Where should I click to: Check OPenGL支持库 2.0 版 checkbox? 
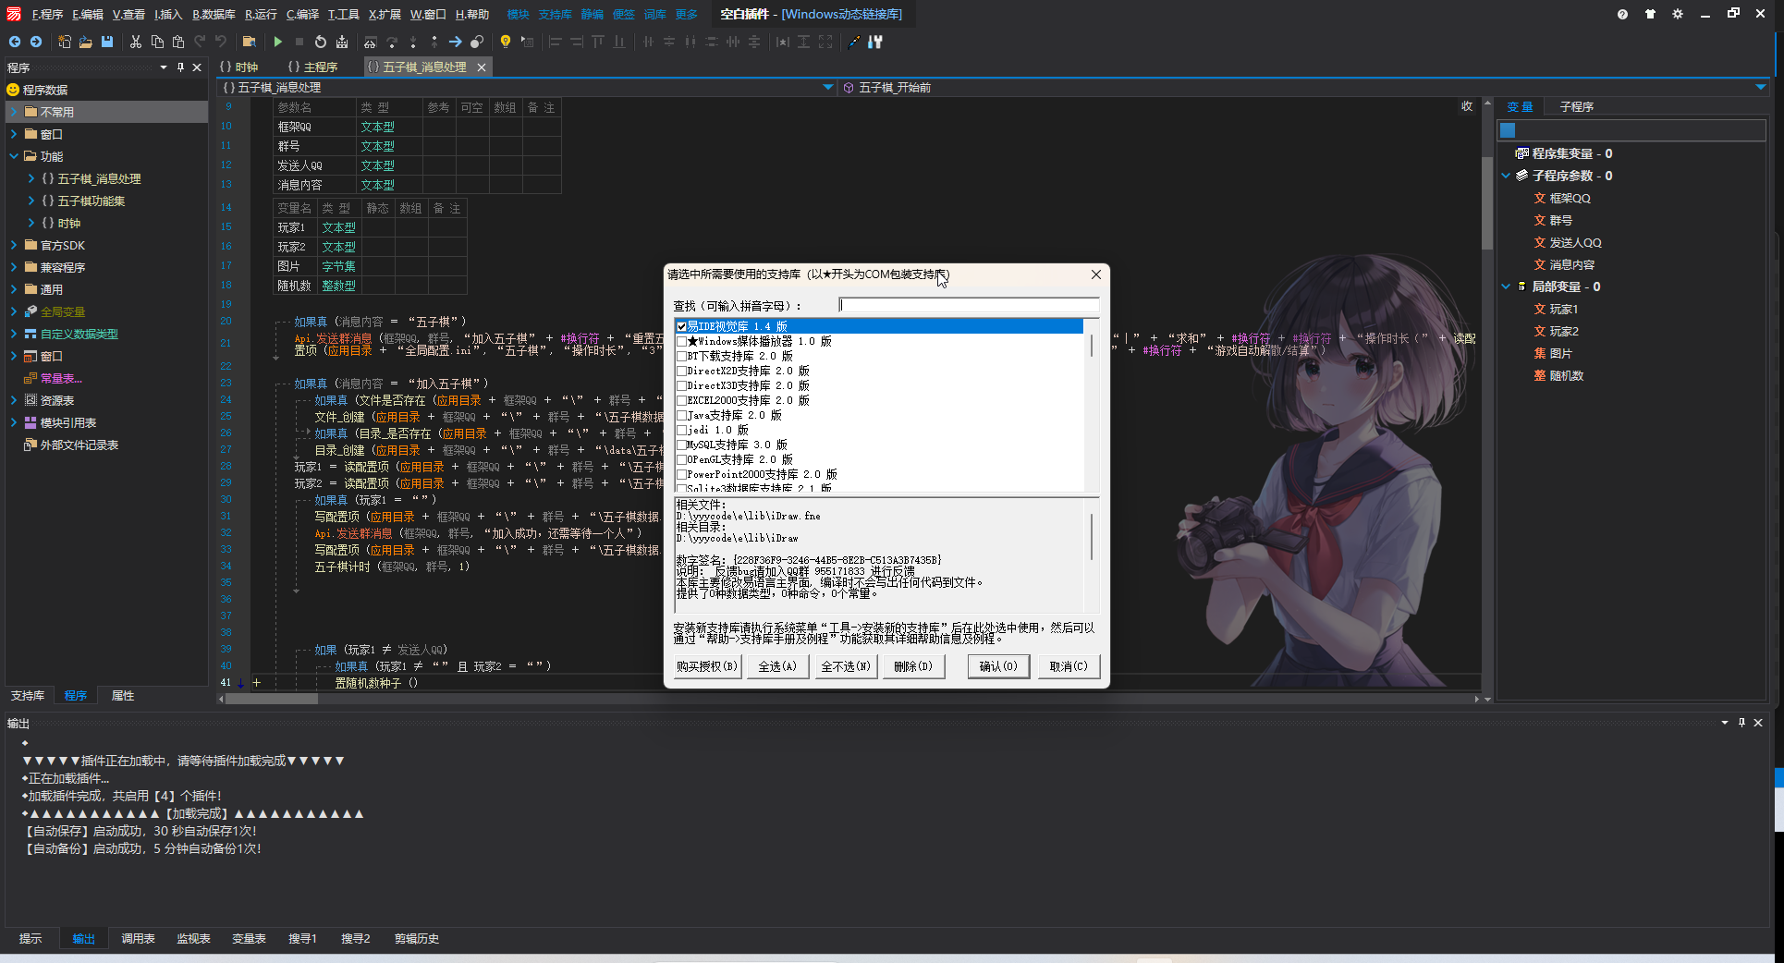(681, 459)
